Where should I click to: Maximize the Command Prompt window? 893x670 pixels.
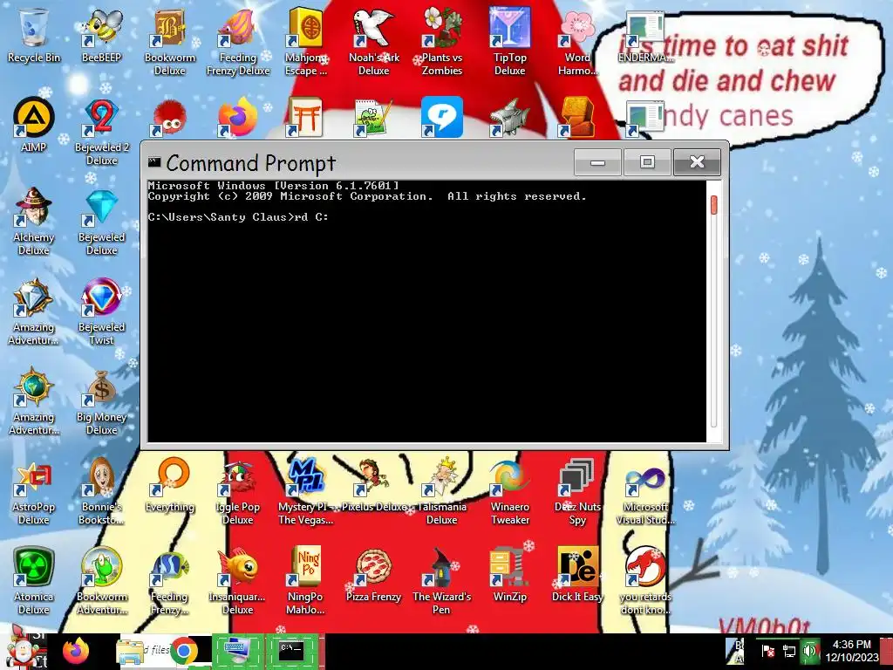(647, 162)
